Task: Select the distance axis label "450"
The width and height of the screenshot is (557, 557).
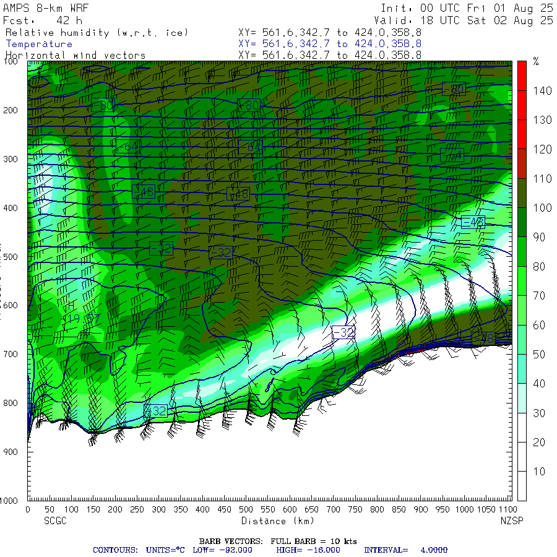Action: (x=224, y=510)
